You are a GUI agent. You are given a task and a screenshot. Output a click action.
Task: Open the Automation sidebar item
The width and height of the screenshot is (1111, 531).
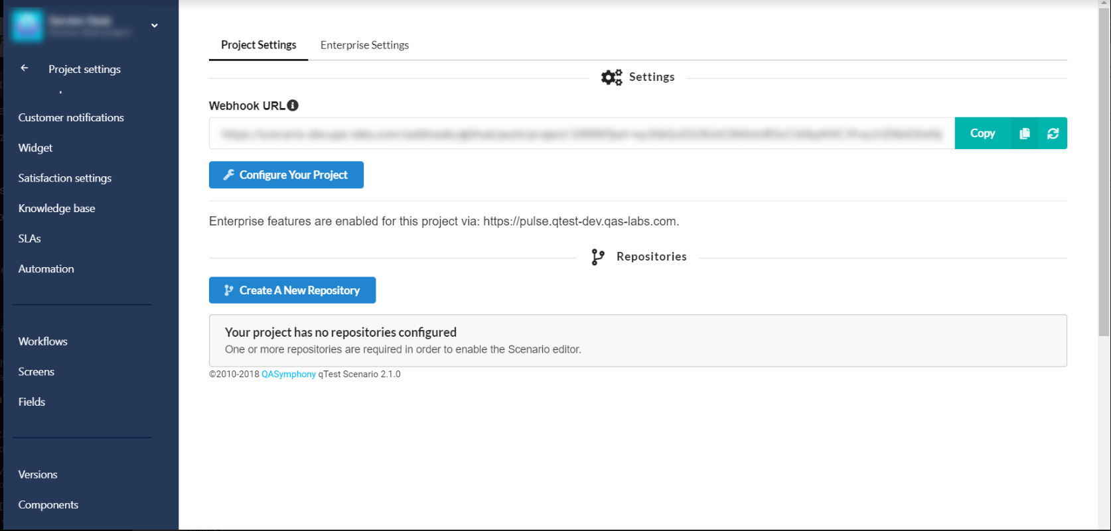(x=46, y=269)
